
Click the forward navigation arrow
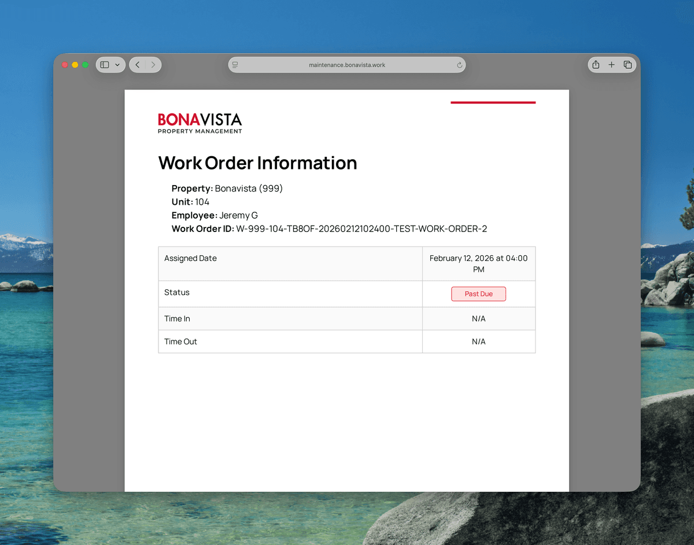(x=153, y=65)
